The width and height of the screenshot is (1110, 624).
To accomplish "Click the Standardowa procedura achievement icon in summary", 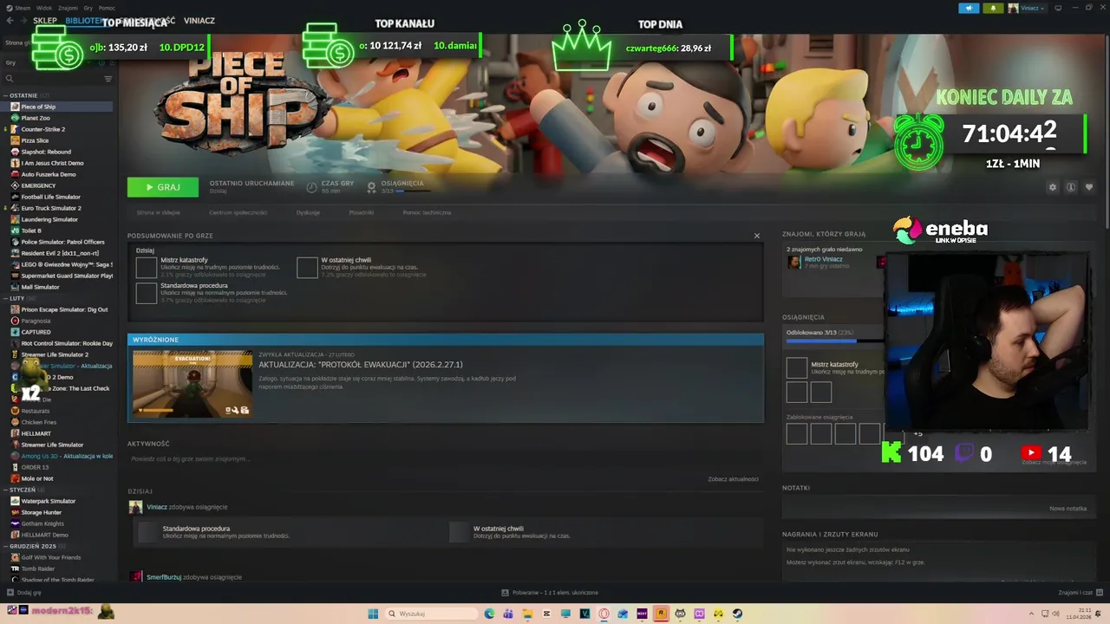I will [147, 293].
